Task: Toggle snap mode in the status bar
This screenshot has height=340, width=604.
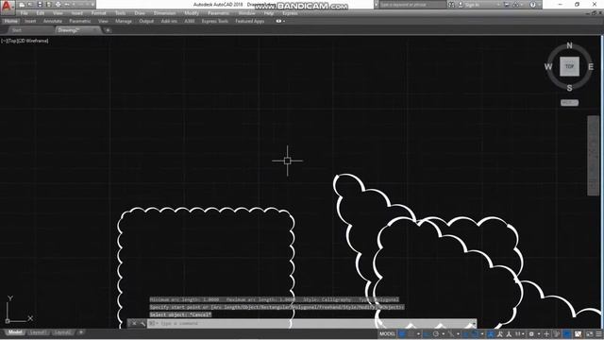Action: [x=411, y=333]
